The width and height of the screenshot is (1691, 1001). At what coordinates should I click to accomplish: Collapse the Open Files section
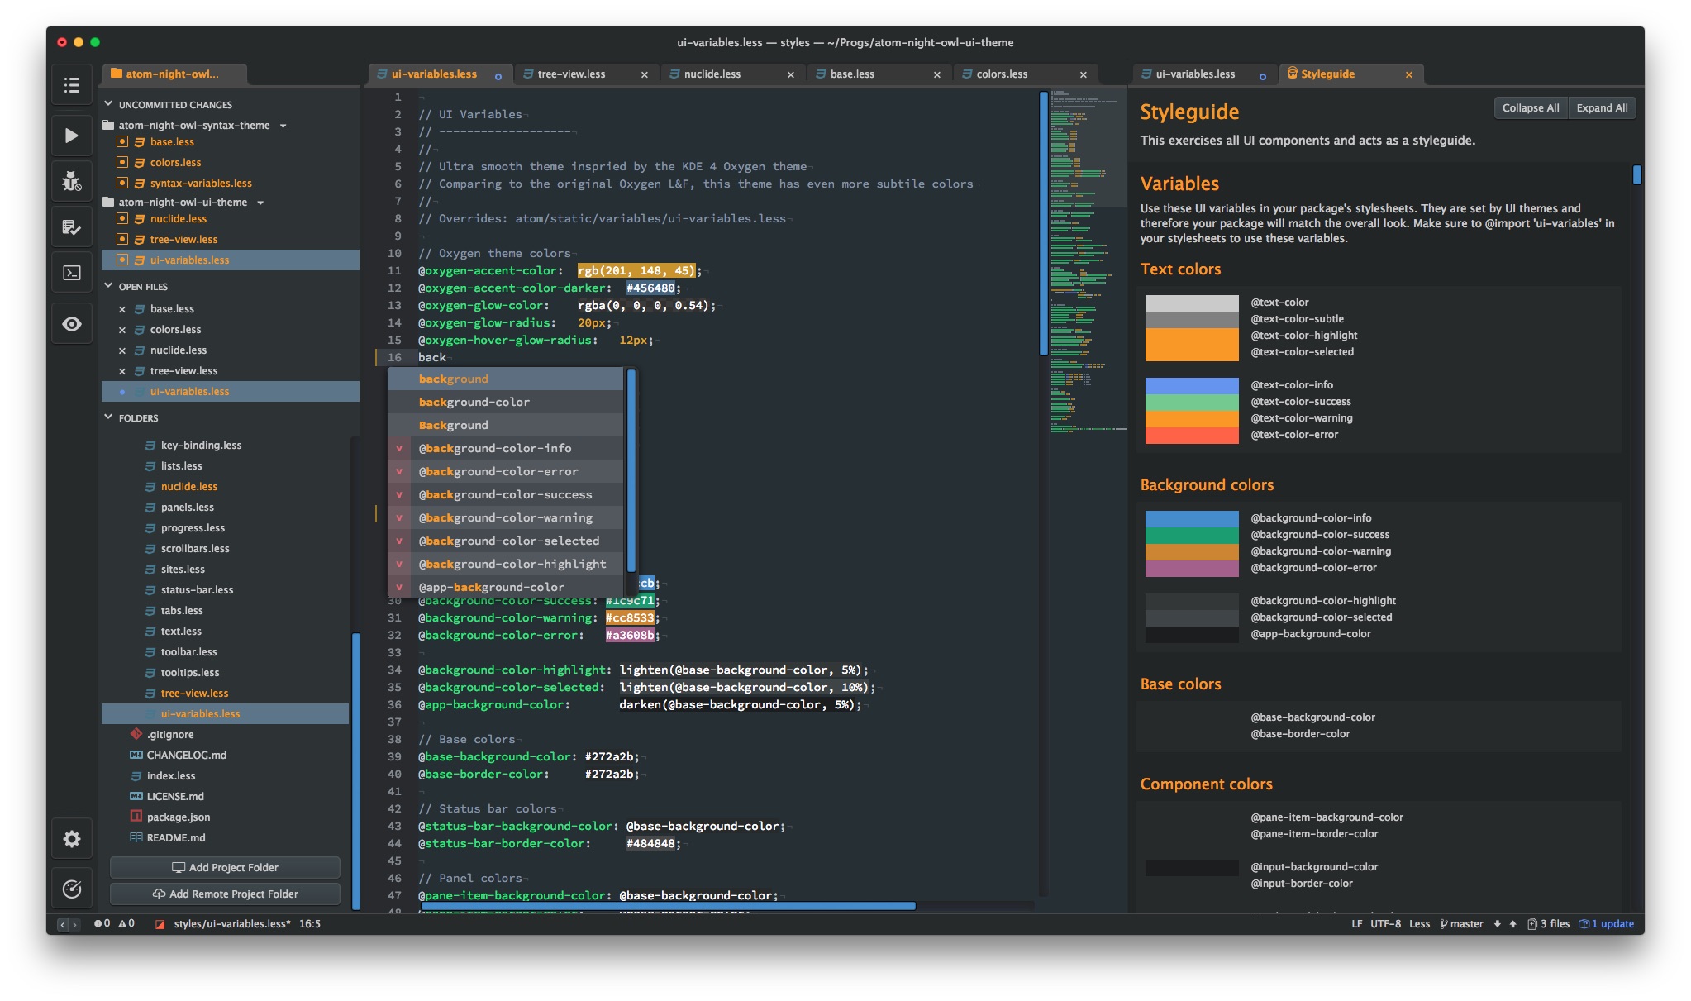click(108, 286)
